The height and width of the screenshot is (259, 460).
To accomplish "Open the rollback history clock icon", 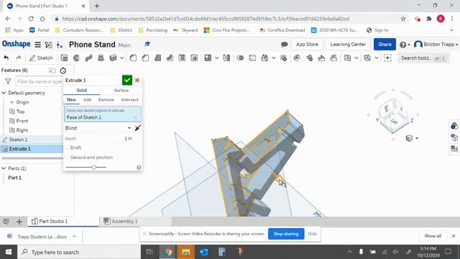I will point(63,71).
